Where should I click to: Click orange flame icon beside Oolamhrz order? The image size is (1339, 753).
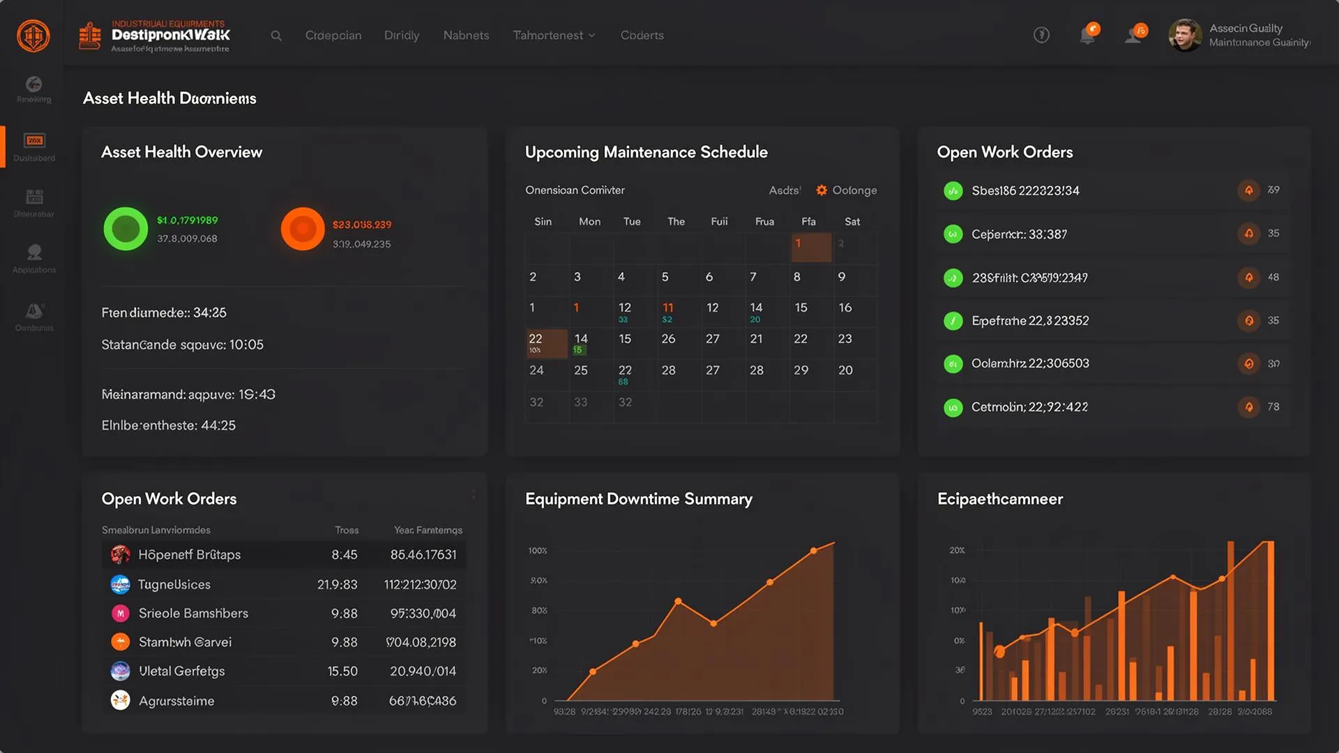[1248, 363]
